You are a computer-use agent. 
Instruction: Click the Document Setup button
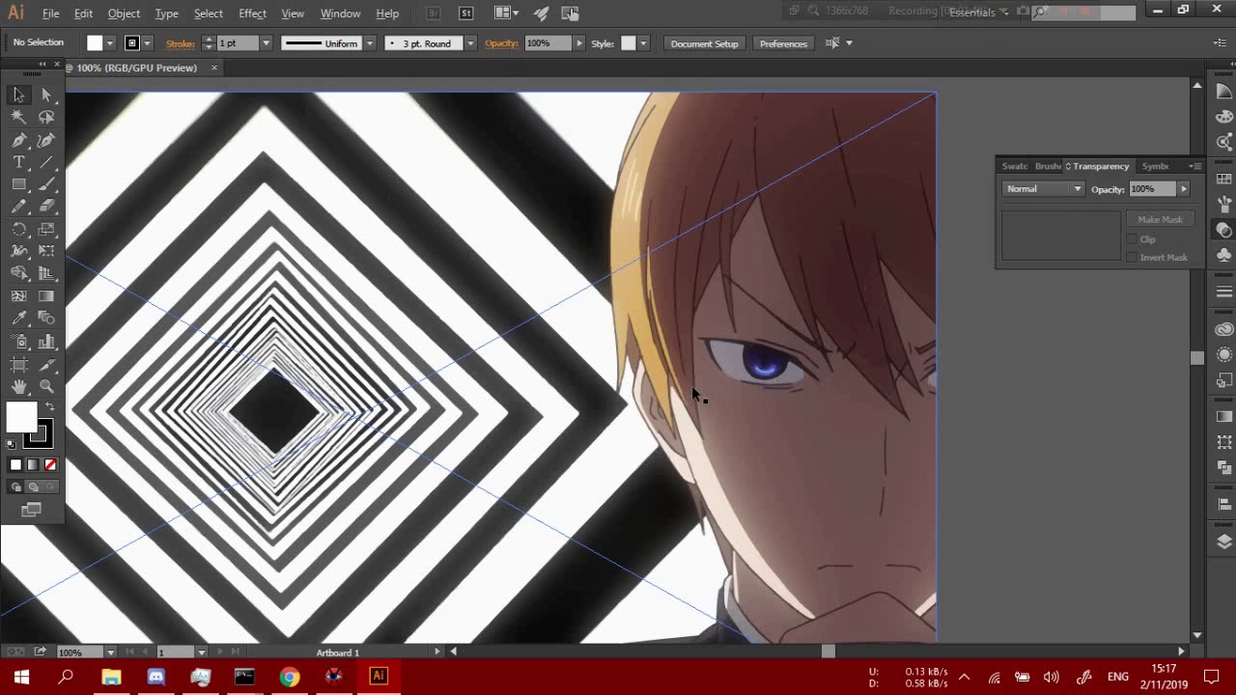coord(704,43)
